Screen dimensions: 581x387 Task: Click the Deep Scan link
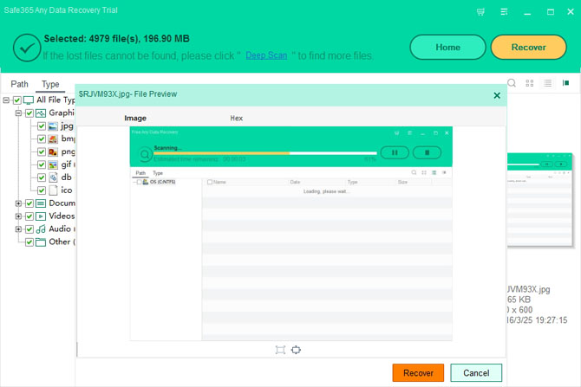coord(266,55)
